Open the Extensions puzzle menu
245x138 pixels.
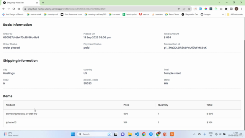(226, 9)
